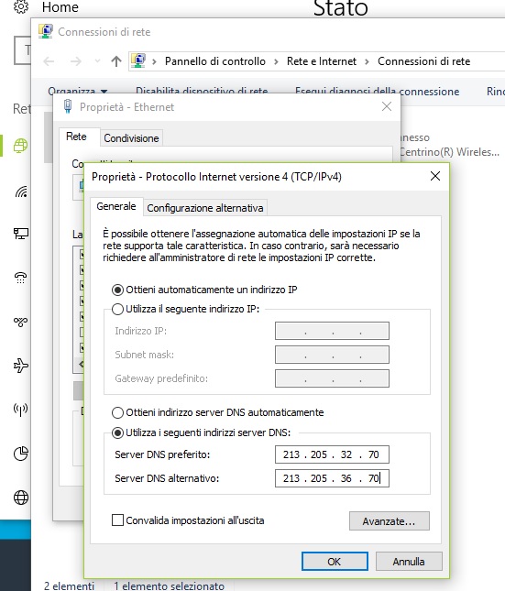Click the Connessioni di rete window title icon

coord(46,32)
